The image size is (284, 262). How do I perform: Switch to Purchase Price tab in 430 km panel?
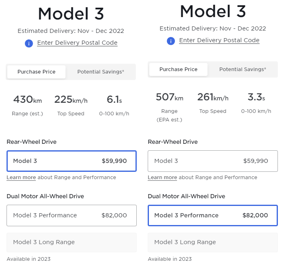pos(37,72)
